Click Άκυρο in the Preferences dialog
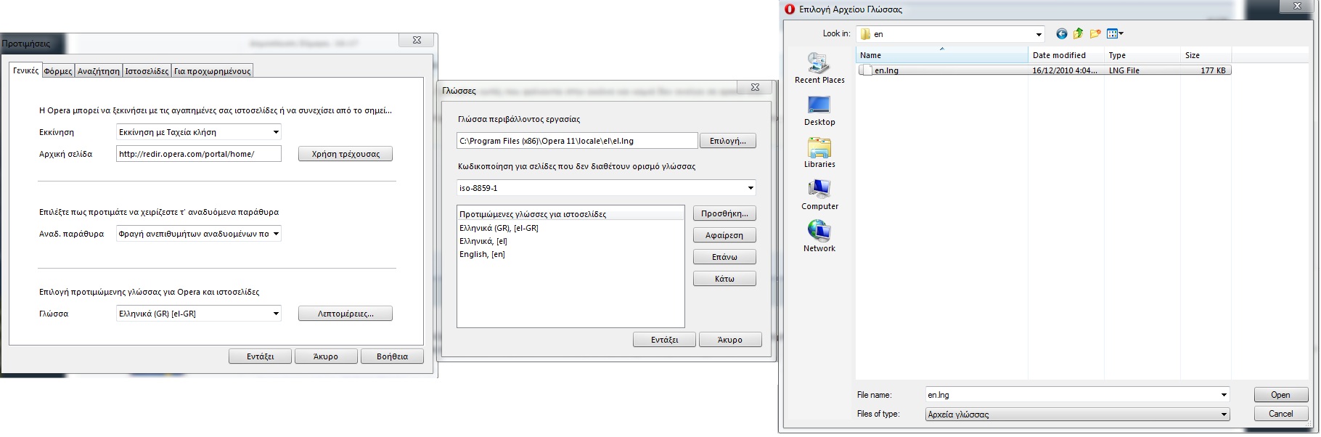The height and width of the screenshot is (437, 1321). pyautogui.click(x=326, y=356)
